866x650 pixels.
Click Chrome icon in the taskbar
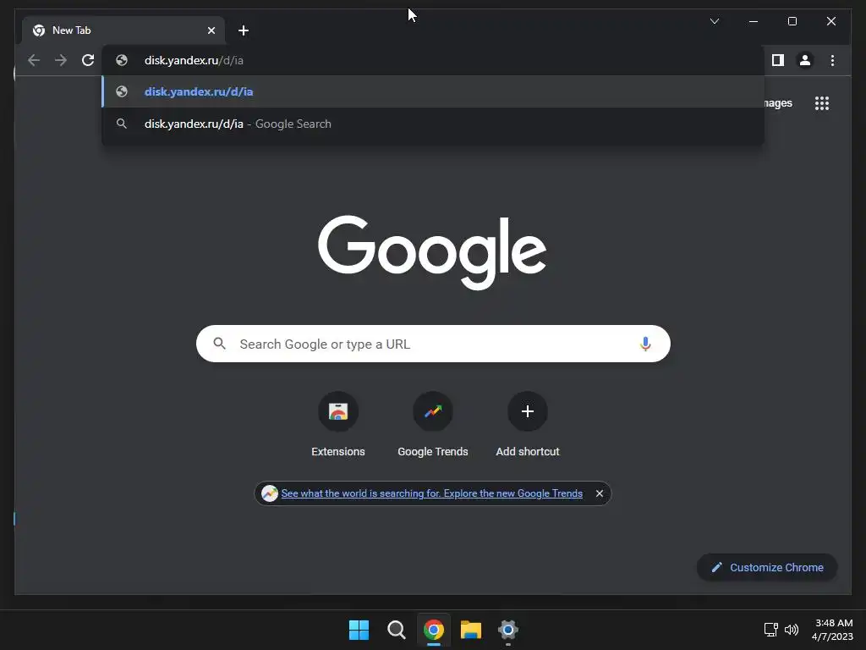pos(434,630)
